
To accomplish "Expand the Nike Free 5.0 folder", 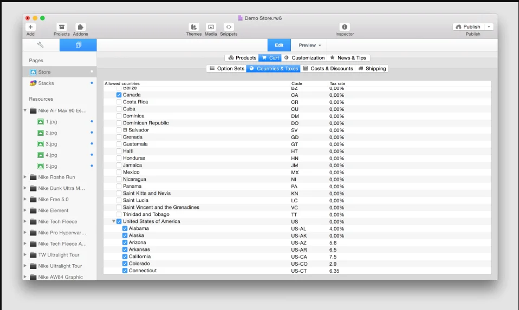I will tap(25, 199).
